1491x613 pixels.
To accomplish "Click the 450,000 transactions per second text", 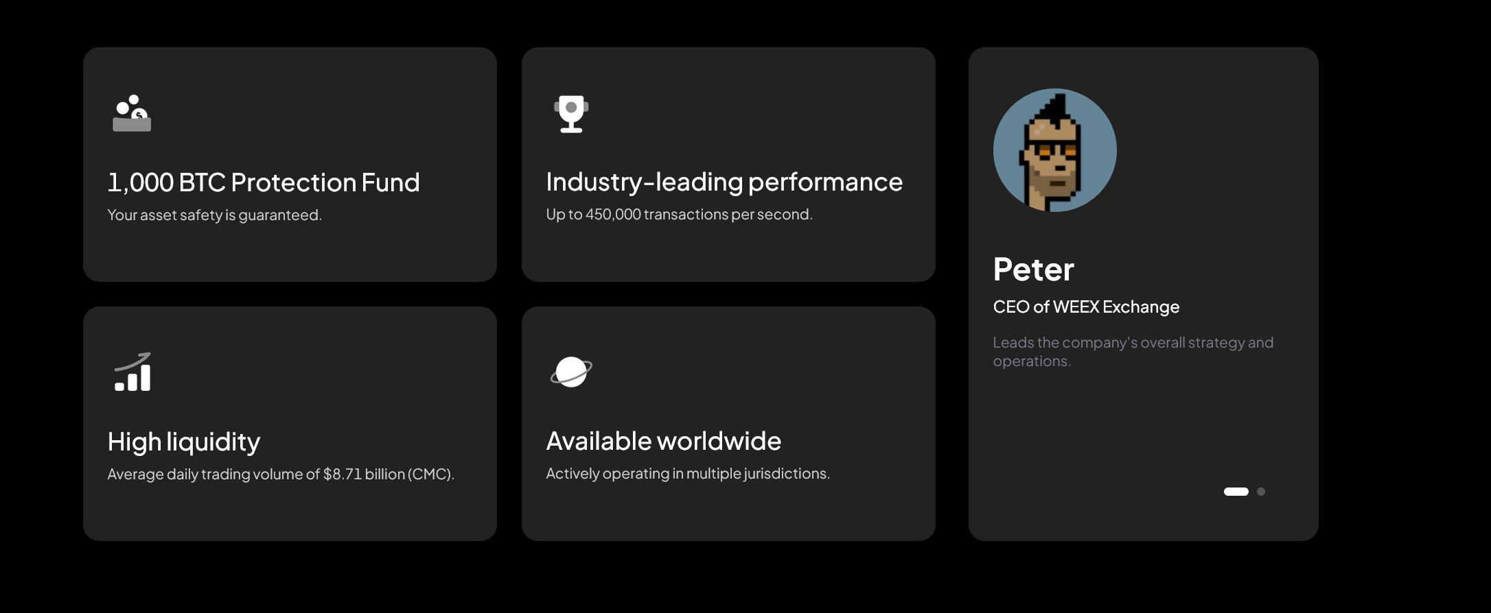I will click(x=679, y=215).
